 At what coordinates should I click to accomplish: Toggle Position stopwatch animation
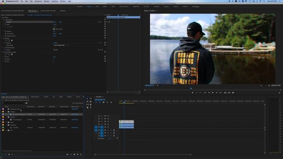coord(5,22)
